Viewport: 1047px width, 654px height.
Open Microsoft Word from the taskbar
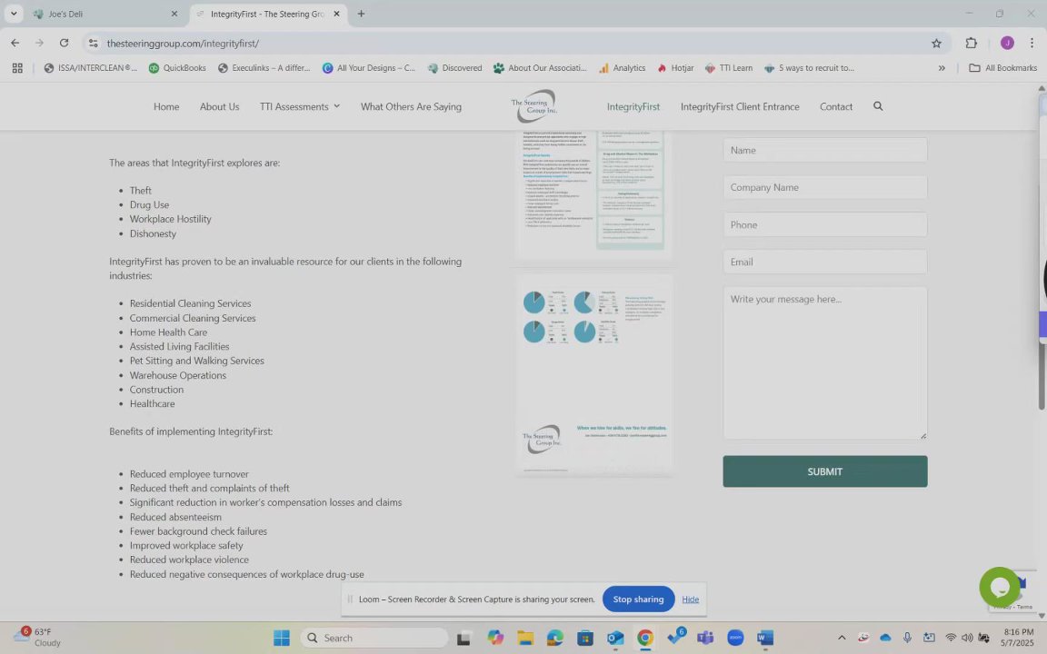[765, 638]
